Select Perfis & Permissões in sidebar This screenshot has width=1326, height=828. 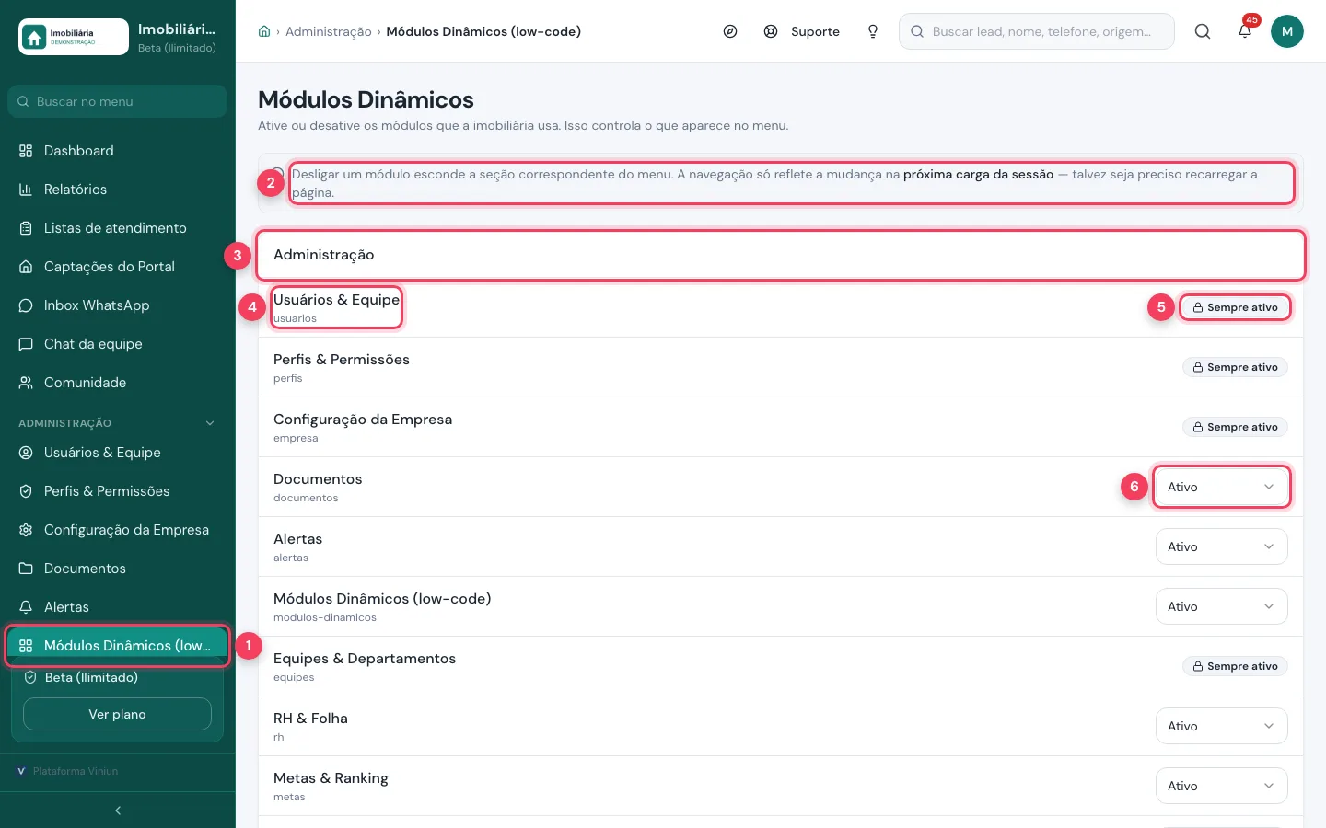117,491
